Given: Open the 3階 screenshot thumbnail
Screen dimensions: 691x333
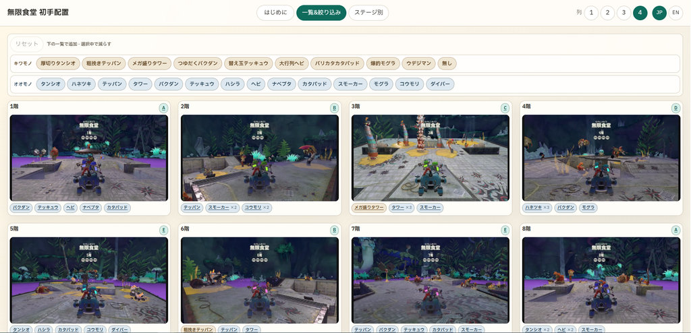Looking at the screenshot, I should coord(431,158).
